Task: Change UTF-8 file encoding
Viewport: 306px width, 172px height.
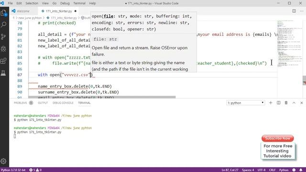Action: click(262, 170)
